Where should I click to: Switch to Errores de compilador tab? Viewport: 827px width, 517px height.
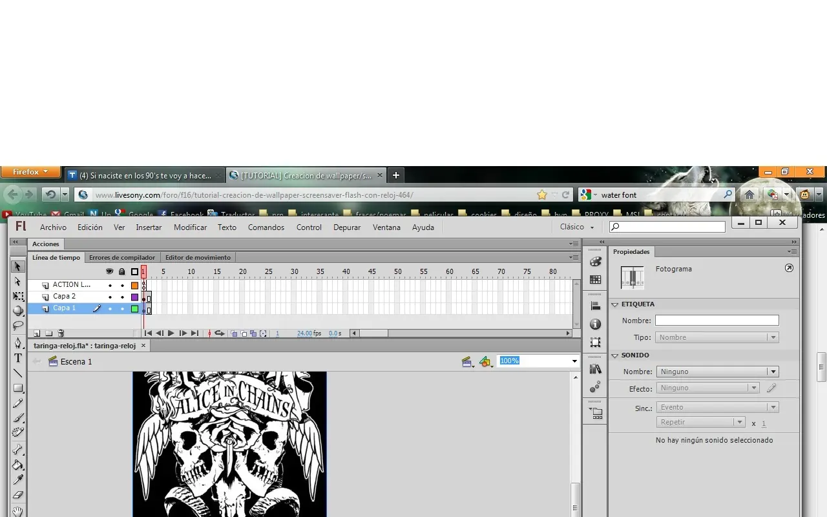pyautogui.click(x=122, y=257)
